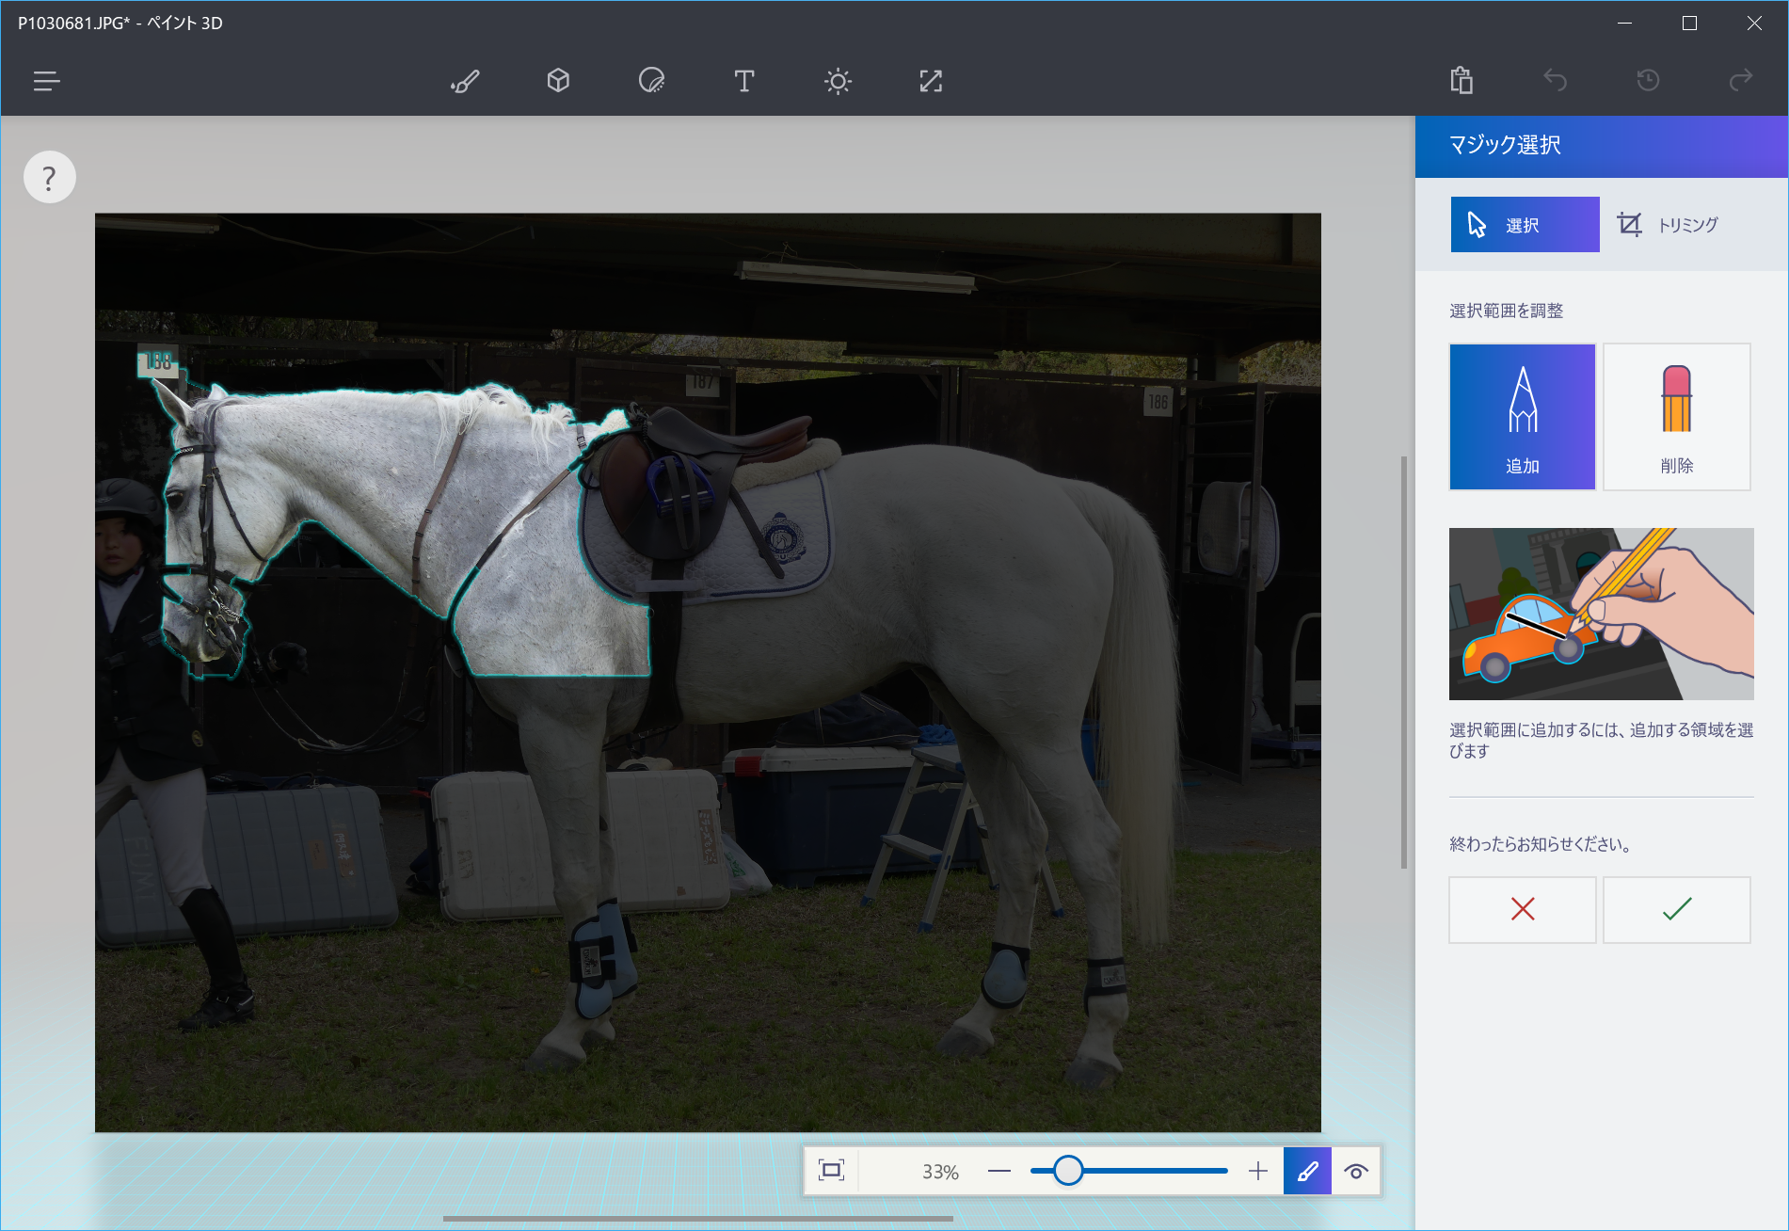Click the 選択範囲を調整 label
Viewport: 1789px width, 1231px height.
pyautogui.click(x=1506, y=311)
